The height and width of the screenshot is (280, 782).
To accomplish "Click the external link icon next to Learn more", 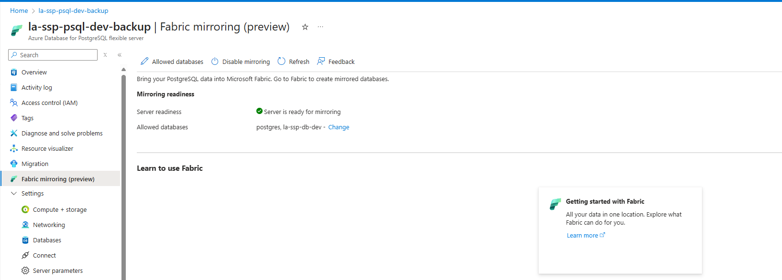I will click(x=603, y=235).
